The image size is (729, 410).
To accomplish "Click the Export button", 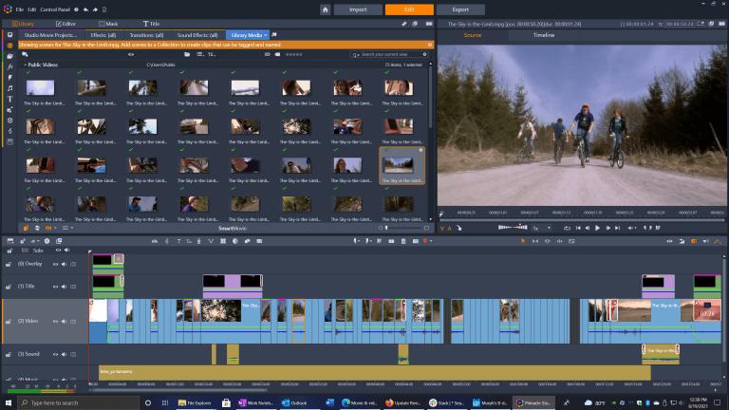I will pos(460,9).
